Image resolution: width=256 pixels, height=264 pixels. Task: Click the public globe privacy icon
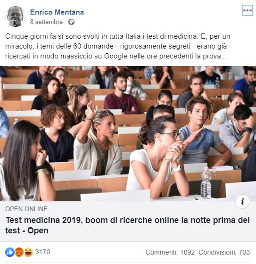pyautogui.click(x=71, y=22)
